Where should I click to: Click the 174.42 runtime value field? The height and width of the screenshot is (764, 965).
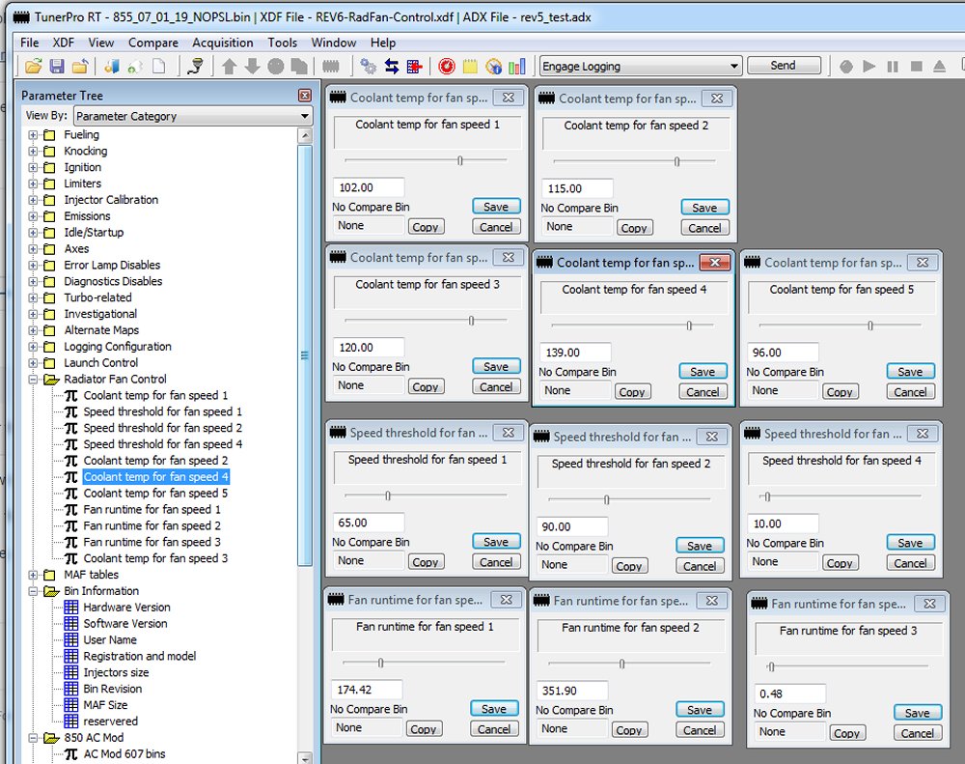coord(367,690)
